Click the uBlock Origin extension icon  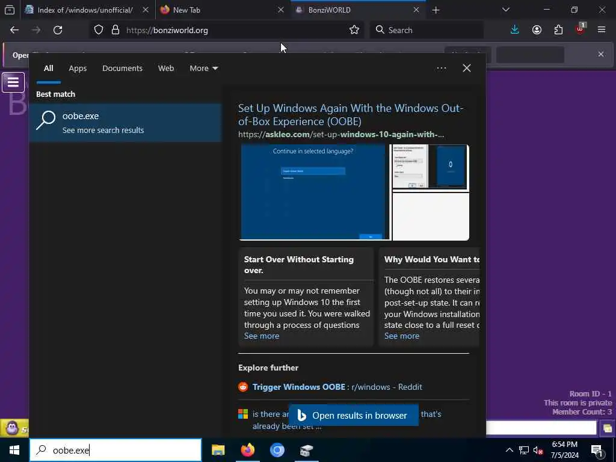tap(581, 29)
